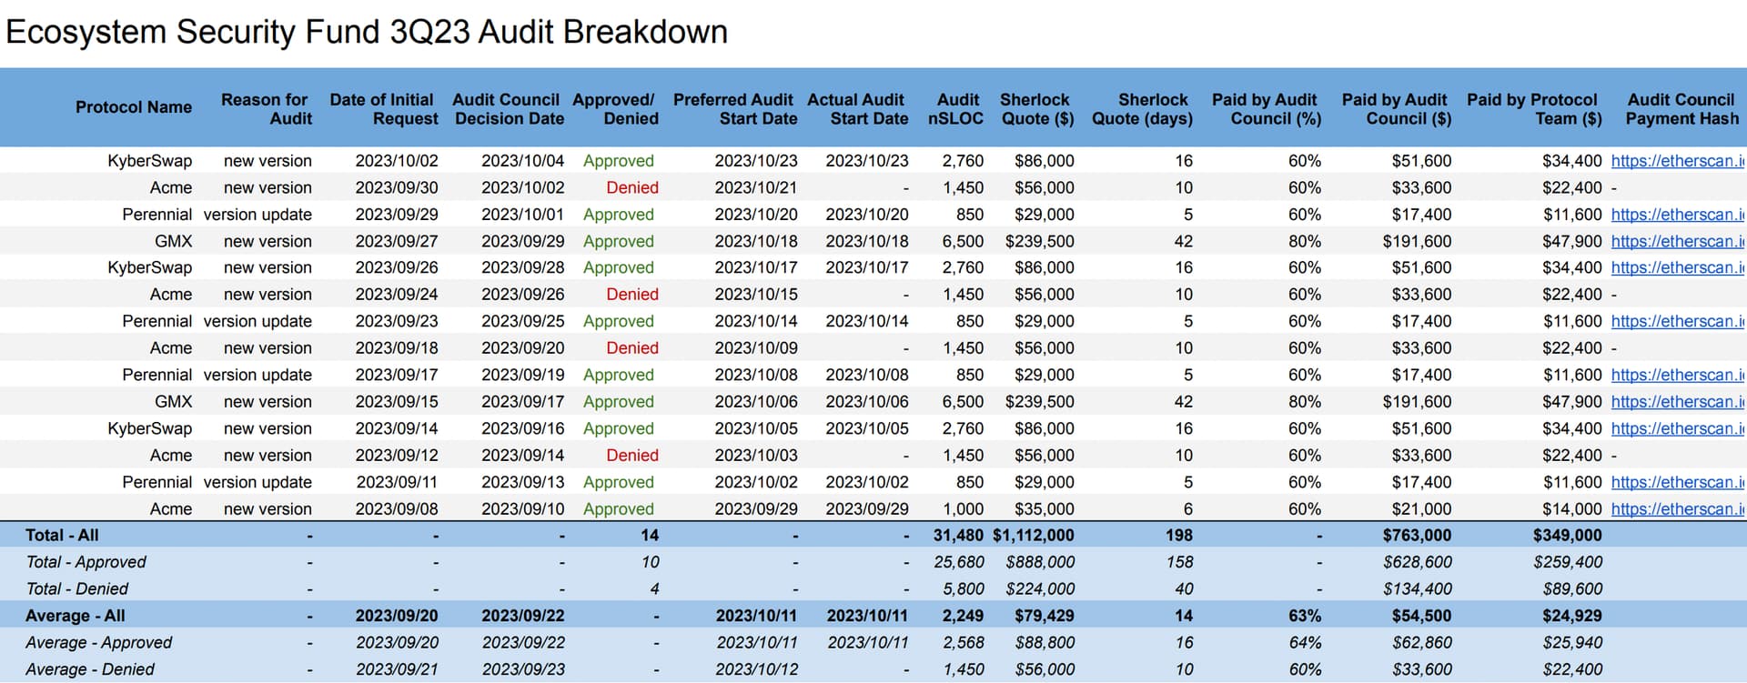This screenshot has width=1747, height=683.
Task: Open etherscan link for Perennial requested 2023/09/29
Action: click(1679, 215)
